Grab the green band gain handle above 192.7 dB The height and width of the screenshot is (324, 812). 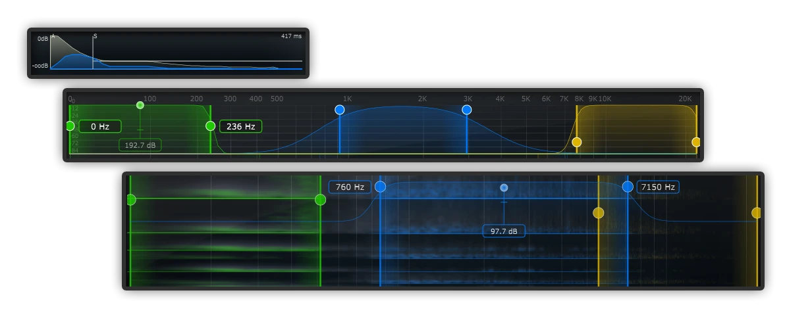[140, 105]
